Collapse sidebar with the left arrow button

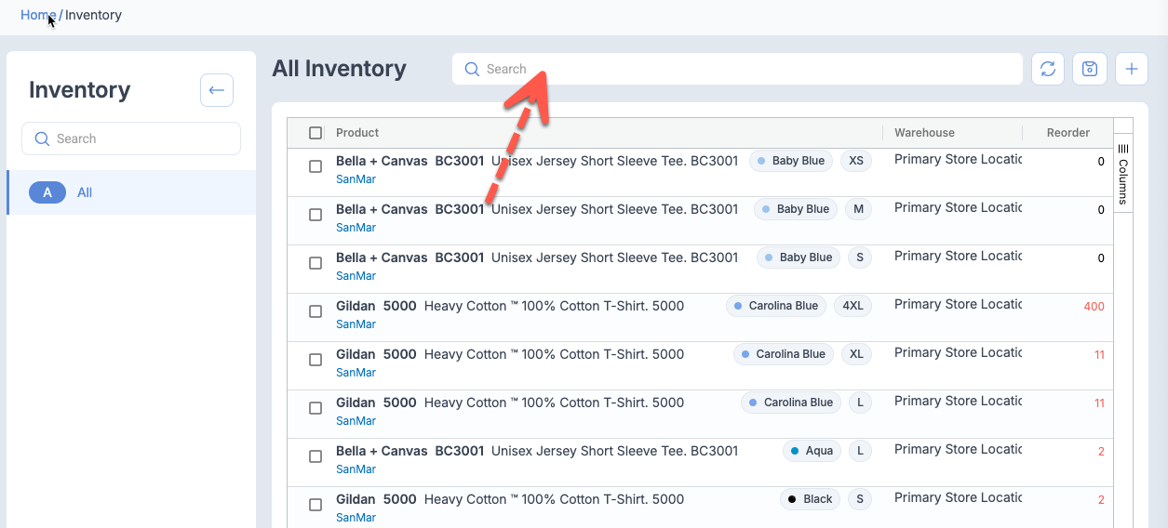coord(217,90)
